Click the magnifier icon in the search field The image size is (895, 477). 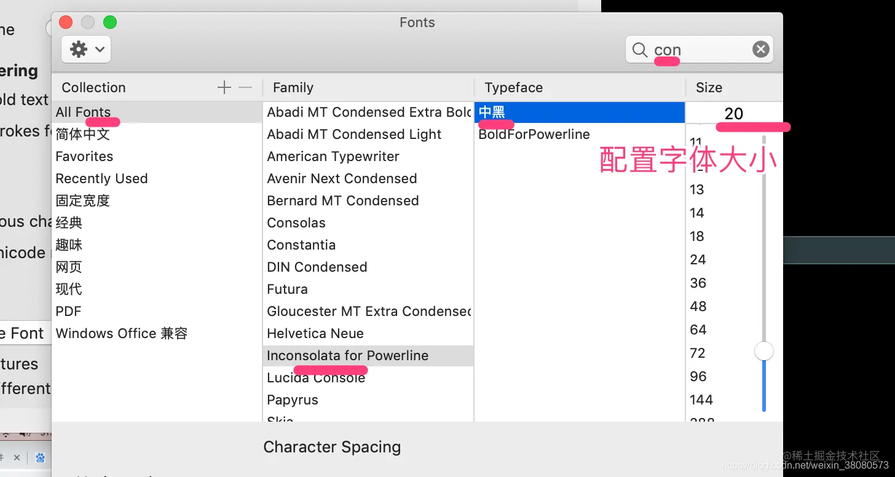click(639, 49)
